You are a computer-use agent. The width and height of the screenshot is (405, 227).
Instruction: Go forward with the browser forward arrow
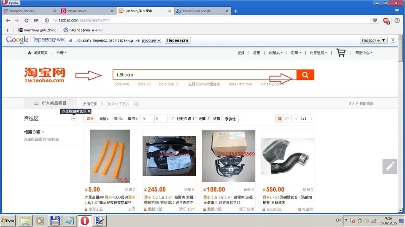click(17, 20)
